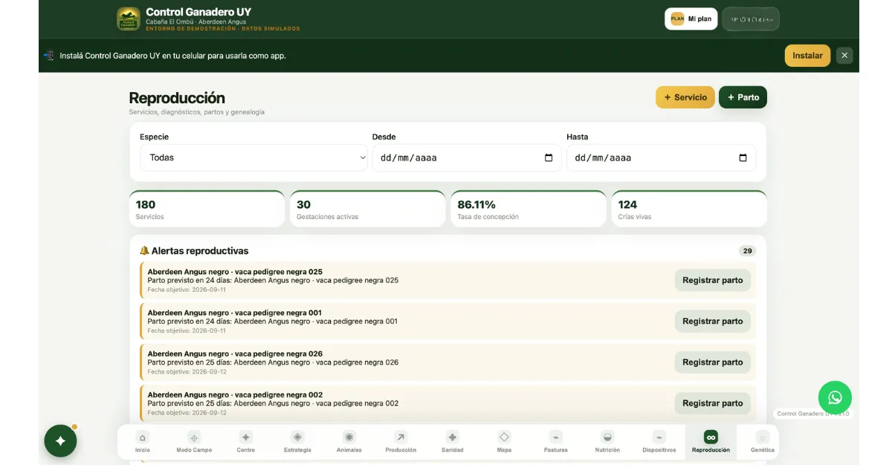The height and width of the screenshot is (468, 892).
Task: Click the 124 Crías vivas card
Action: (689, 209)
